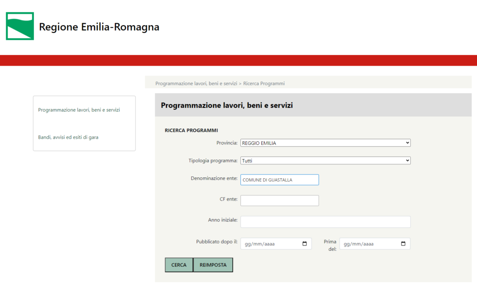The height and width of the screenshot is (289, 477).
Task: Open calendar picker for Pubblicato dopo il
Action: [x=305, y=244]
